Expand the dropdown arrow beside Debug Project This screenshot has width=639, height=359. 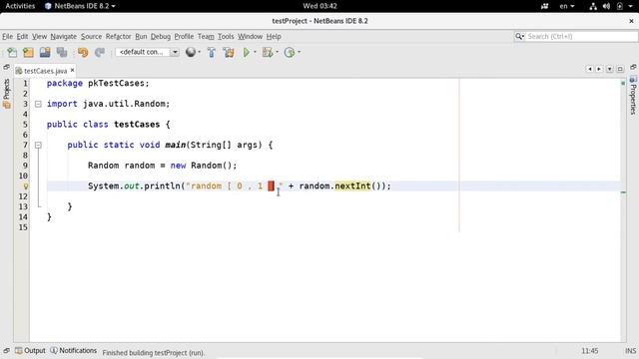[277, 52]
